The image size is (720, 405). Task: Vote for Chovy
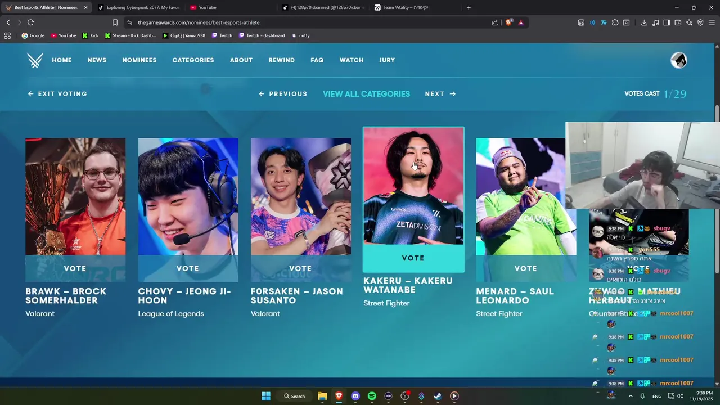point(188,268)
